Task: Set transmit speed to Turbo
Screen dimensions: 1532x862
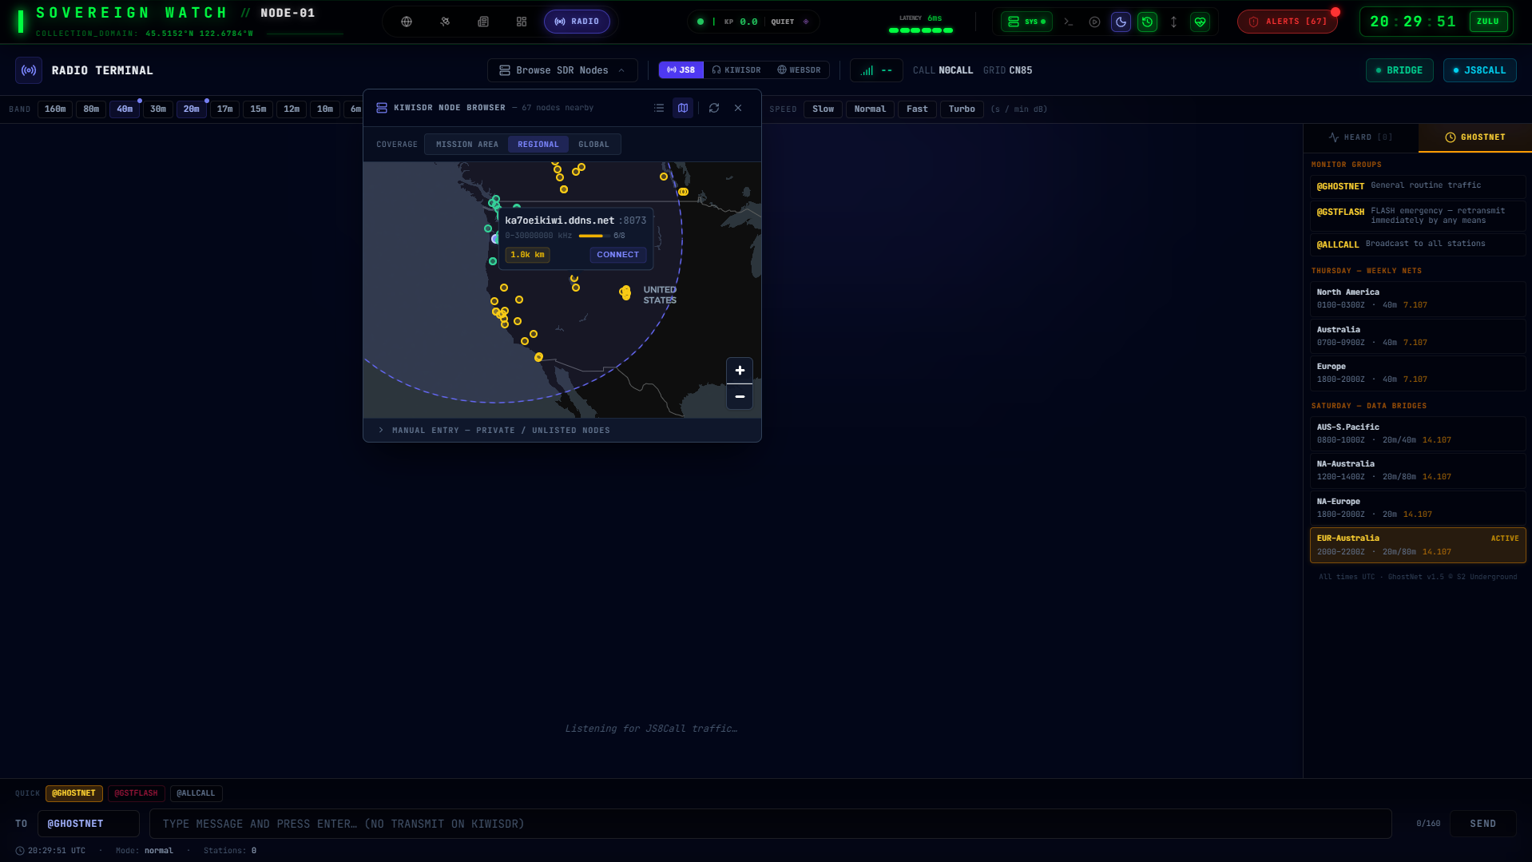Action: point(961,109)
